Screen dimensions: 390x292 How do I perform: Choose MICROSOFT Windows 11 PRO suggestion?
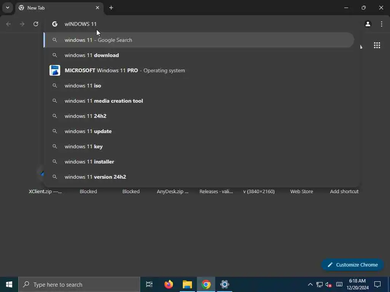(199, 70)
